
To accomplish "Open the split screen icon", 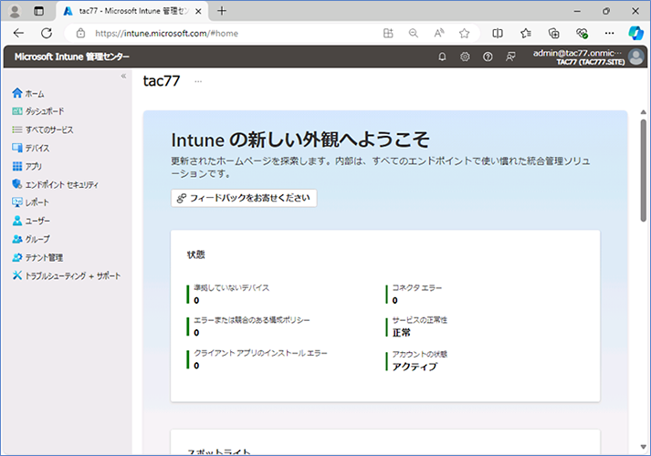I will click(x=498, y=33).
